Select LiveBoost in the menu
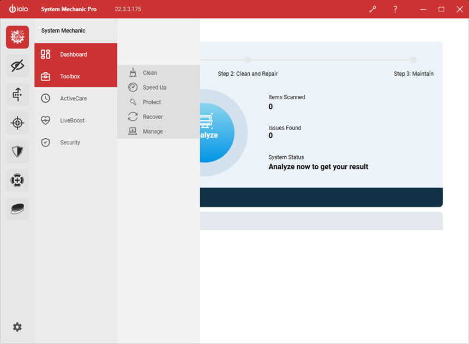 tap(76, 120)
